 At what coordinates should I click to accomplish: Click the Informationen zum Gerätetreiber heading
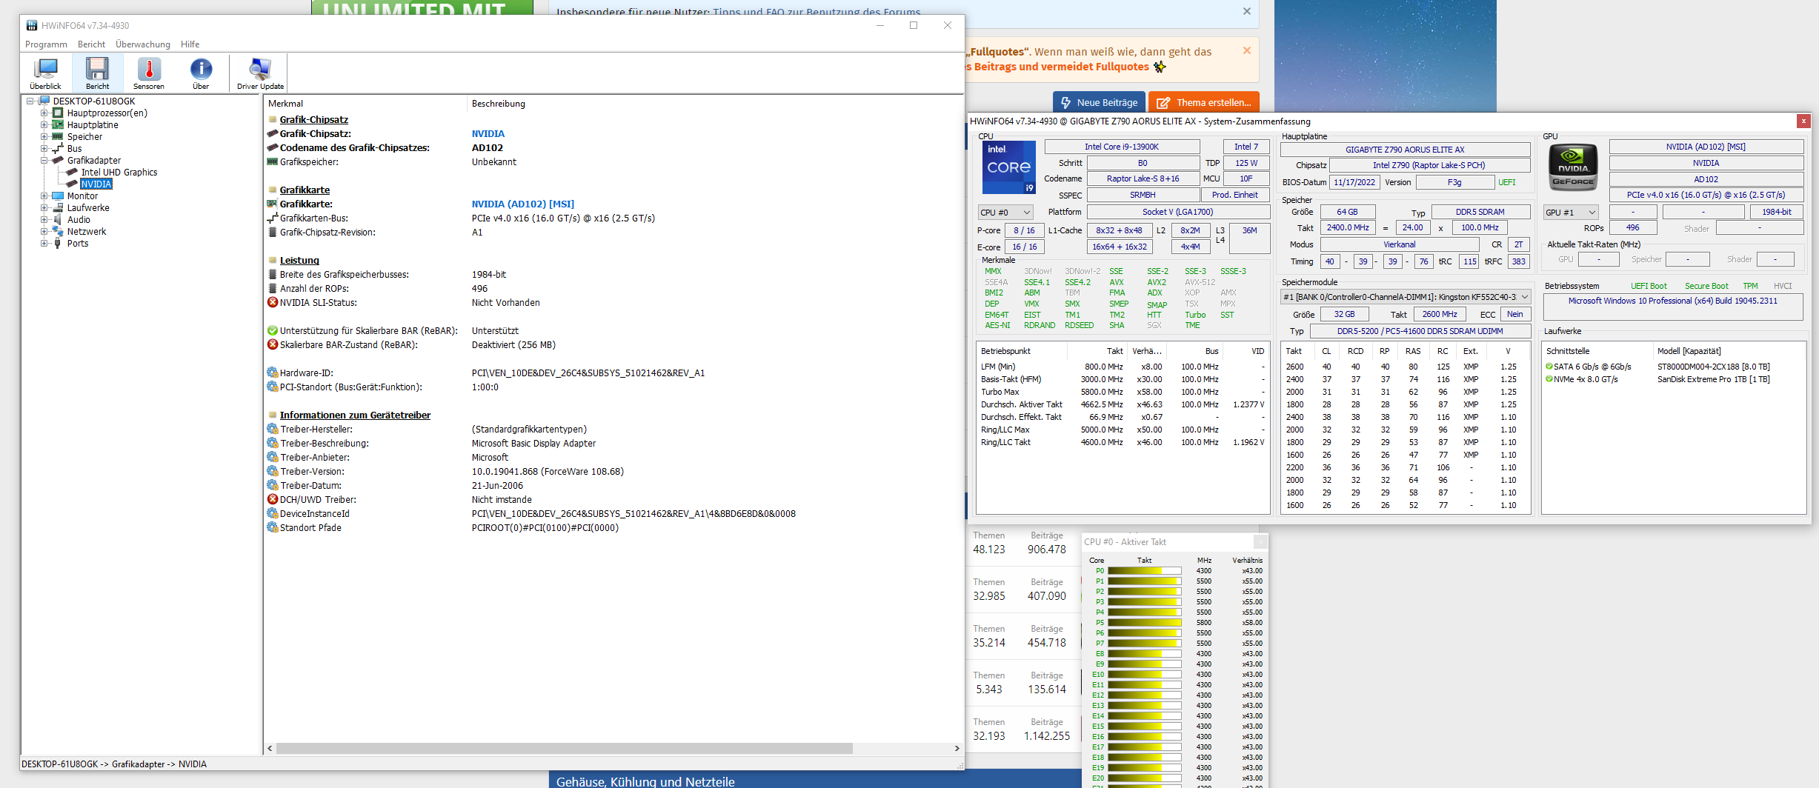tap(355, 415)
